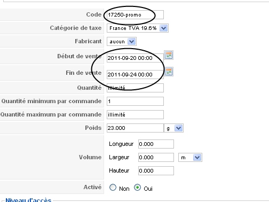Click the Quantité maximum par commande label
This screenshot has height=202, width=269.
[x=51, y=114]
